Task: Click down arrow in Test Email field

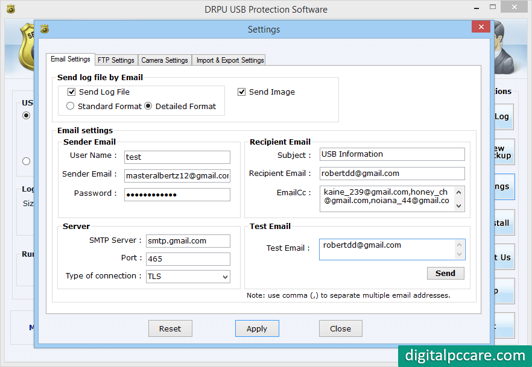Action: tap(459, 254)
